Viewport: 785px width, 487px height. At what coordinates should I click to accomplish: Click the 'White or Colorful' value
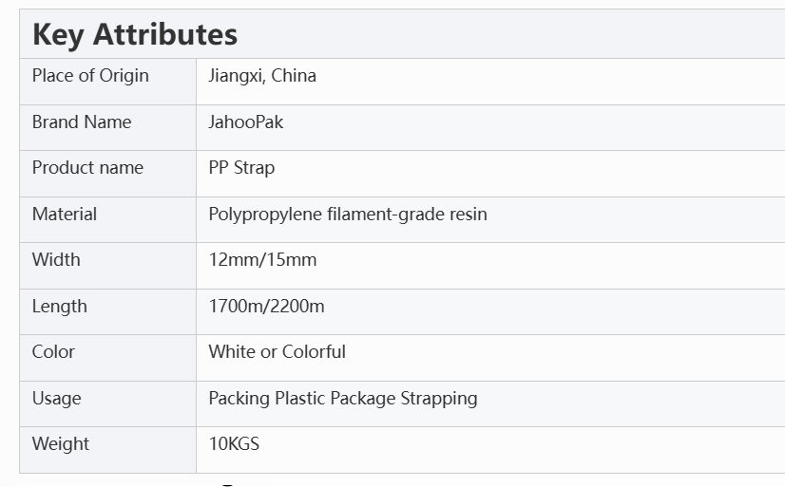[x=277, y=352]
